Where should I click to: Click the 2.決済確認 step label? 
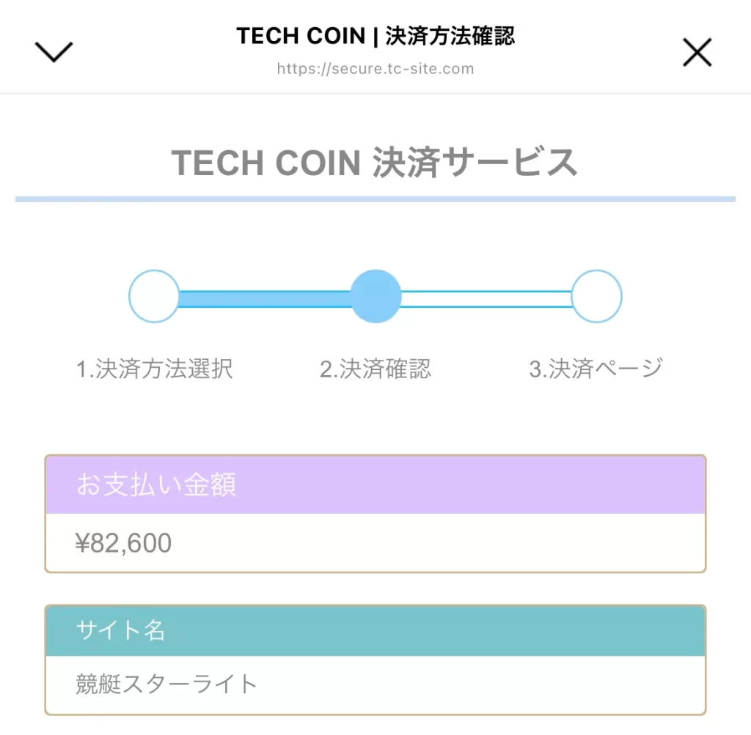click(x=376, y=369)
